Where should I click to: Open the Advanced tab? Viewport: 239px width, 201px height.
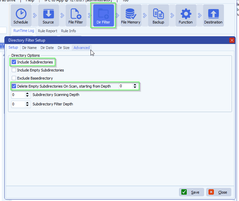tap(82, 48)
